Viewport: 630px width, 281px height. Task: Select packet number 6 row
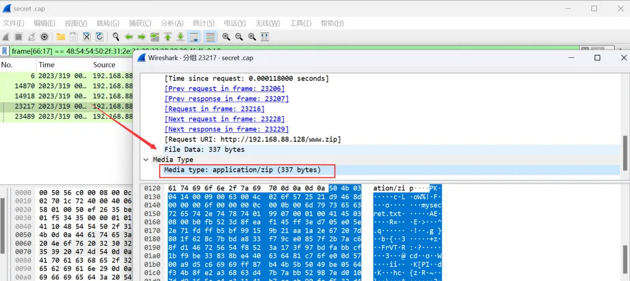click(x=66, y=75)
